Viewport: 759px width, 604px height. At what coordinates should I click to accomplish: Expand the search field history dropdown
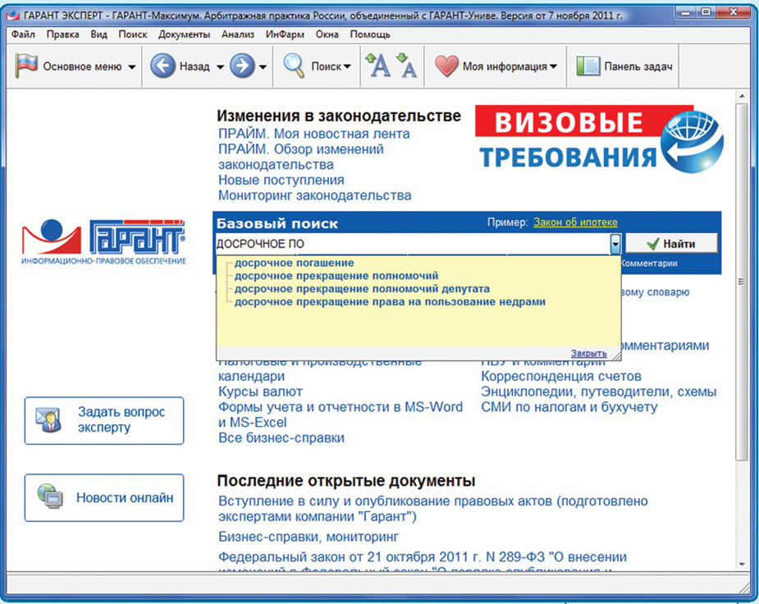(615, 244)
